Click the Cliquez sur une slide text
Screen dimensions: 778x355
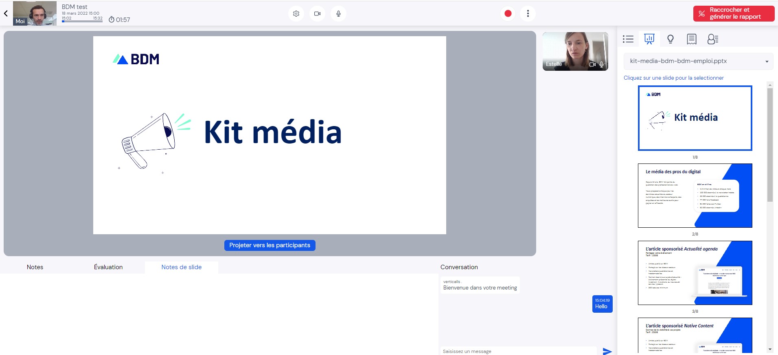(x=674, y=78)
